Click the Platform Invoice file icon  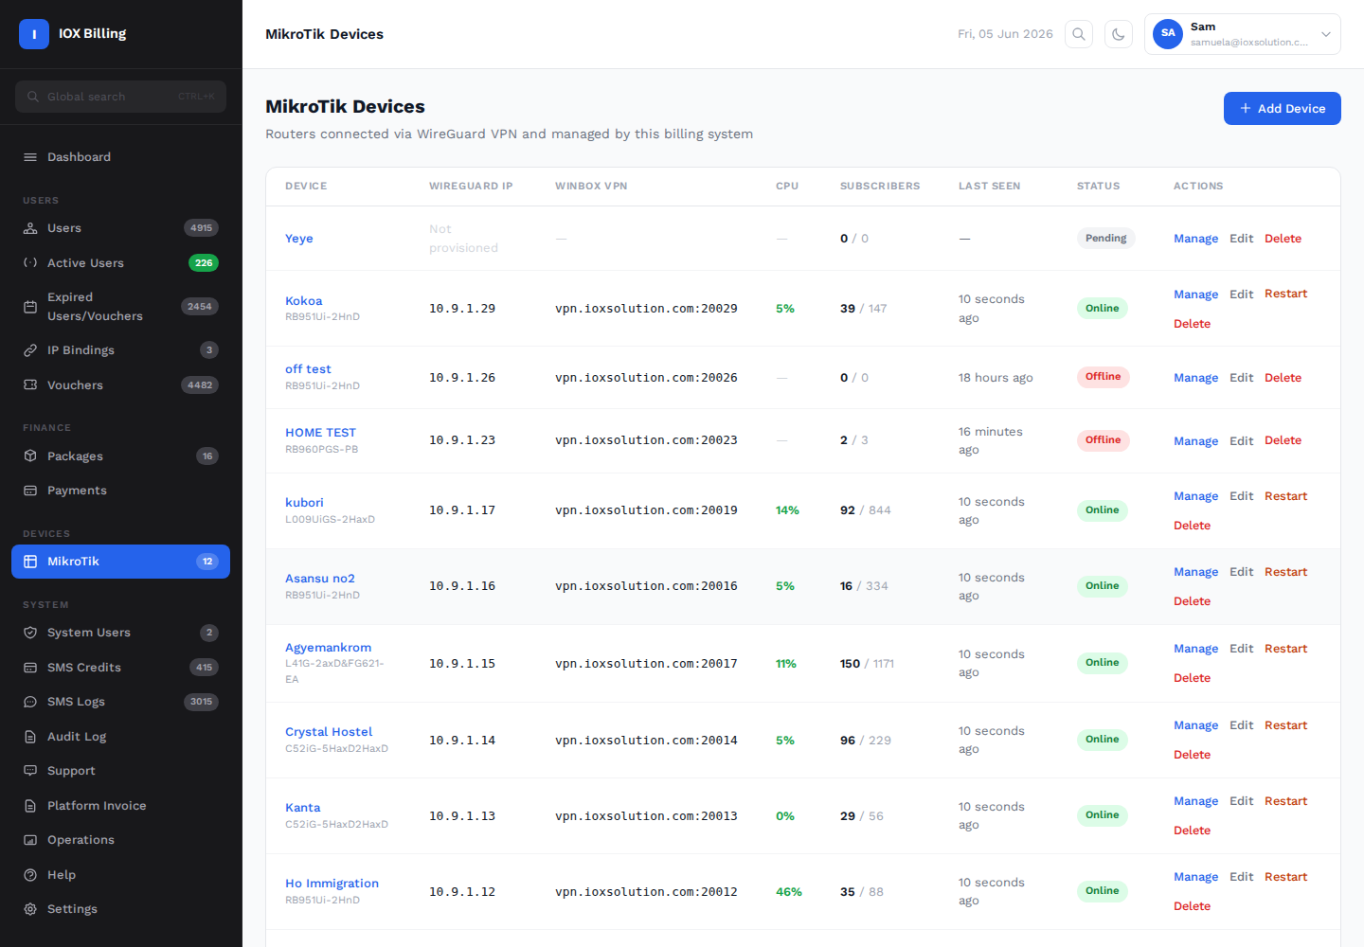pyautogui.click(x=30, y=806)
